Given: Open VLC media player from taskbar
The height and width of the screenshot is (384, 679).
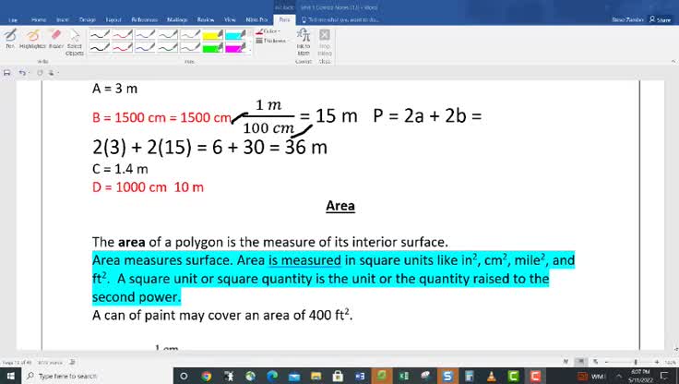Looking at the screenshot, I should (x=491, y=377).
